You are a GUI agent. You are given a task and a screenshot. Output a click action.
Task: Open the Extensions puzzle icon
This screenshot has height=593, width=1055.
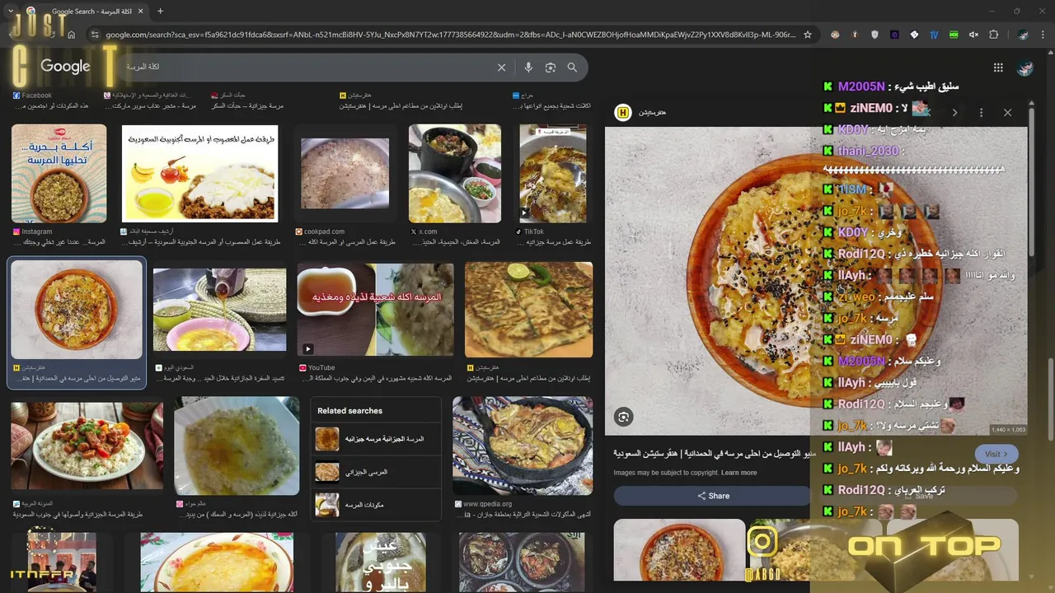[x=993, y=35]
